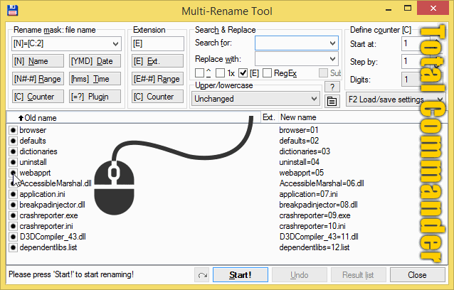Screen dimensions: 454x290
Task: Click the browser folder row icon
Action: tap(13, 130)
